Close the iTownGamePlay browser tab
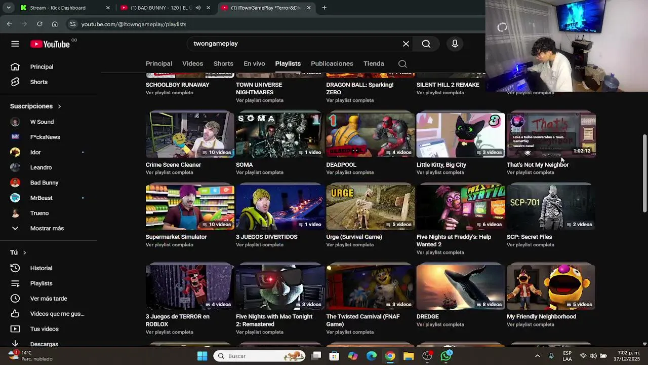 click(309, 8)
